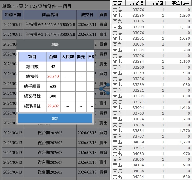
Task: Click the 總手續費 row label
Action: click(32, 86)
